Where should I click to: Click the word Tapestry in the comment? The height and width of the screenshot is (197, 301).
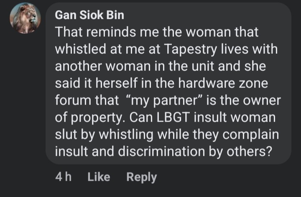(191, 50)
